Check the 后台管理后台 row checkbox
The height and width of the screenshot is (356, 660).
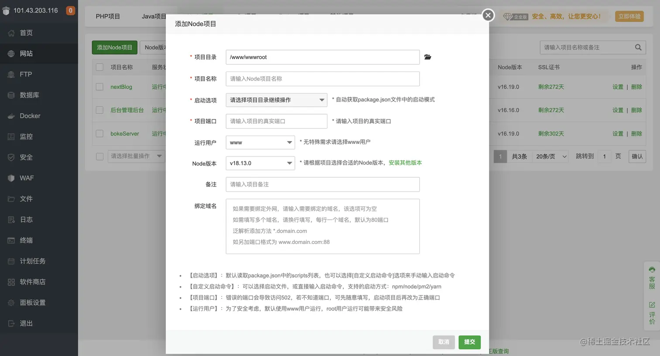100,110
